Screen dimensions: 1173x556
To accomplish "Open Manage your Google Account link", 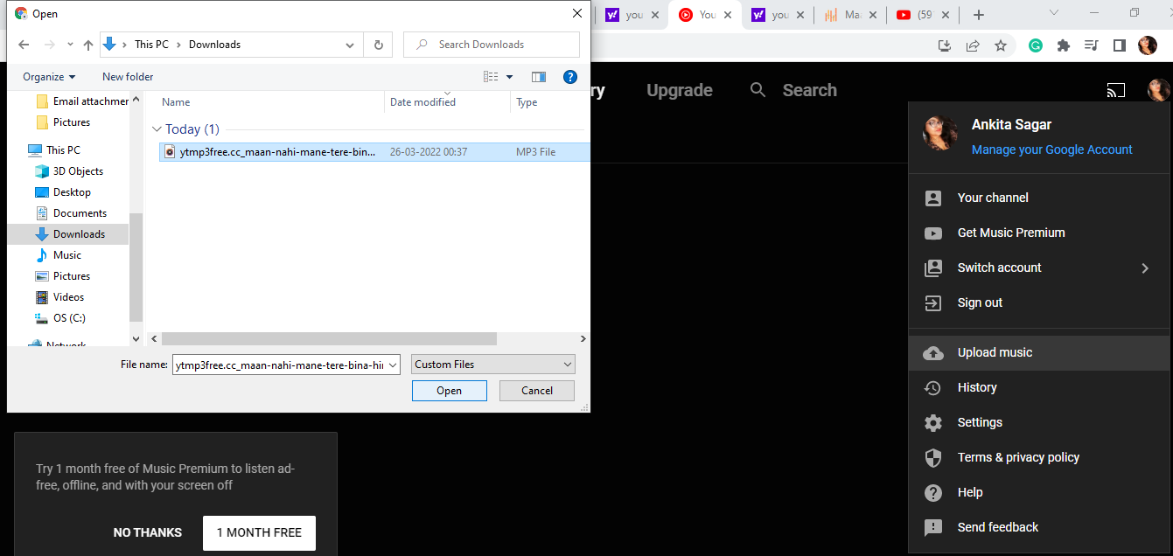I will (x=1051, y=149).
